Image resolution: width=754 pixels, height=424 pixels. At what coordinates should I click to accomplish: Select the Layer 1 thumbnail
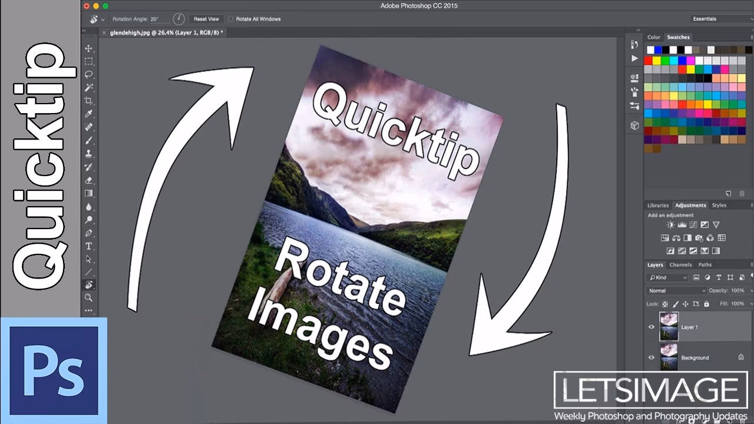(x=669, y=326)
